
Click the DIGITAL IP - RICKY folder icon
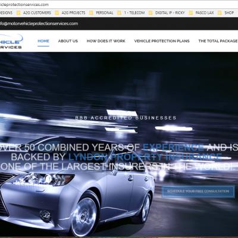pyautogui.click(x=151, y=13)
